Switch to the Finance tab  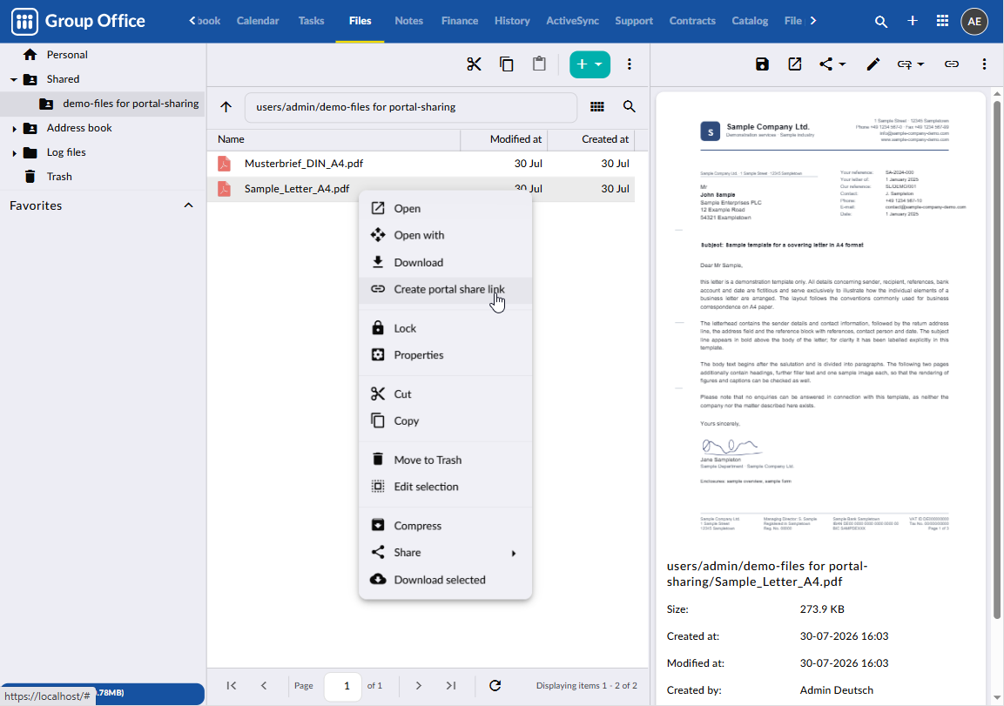tap(460, 21)
